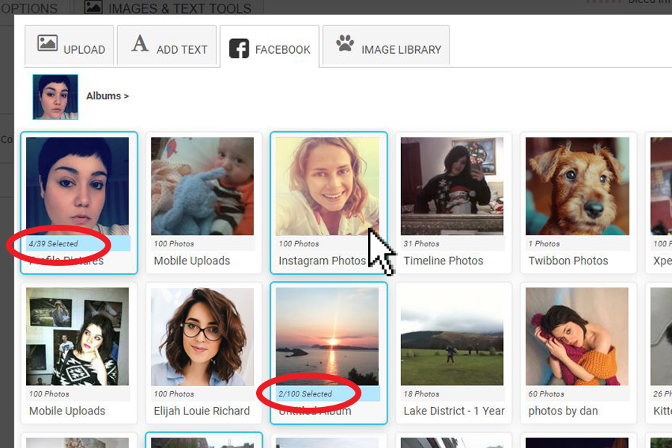Click the letter A text icon
Viewport: 672px width, 448px height.
click(140, 43)
